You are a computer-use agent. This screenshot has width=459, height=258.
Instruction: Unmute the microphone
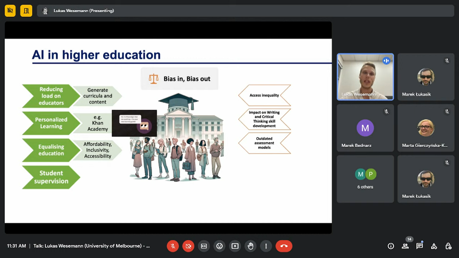(173, 246)
